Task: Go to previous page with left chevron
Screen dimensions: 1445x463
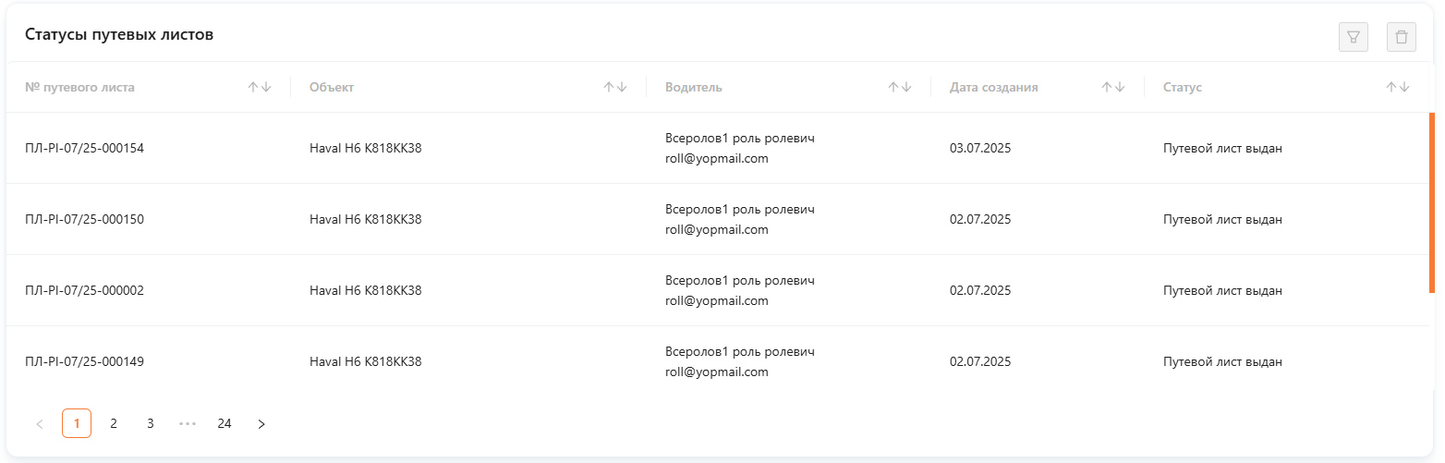Action: 40,423
